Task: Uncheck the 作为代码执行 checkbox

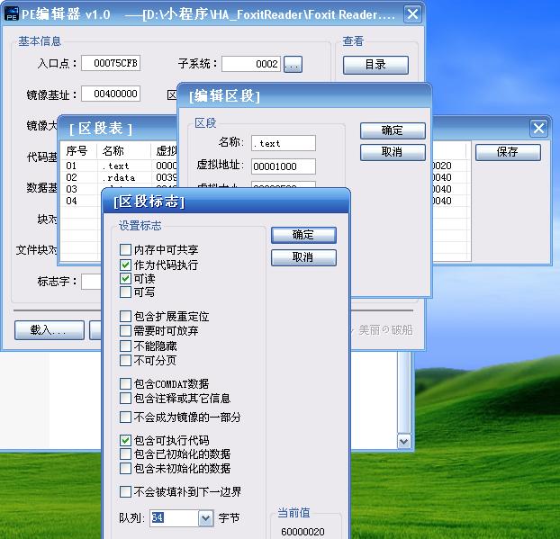Action: click(125, 265)
